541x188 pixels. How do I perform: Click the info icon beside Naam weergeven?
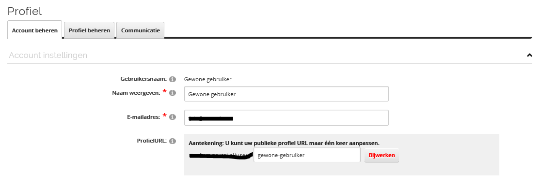[173, 93]
